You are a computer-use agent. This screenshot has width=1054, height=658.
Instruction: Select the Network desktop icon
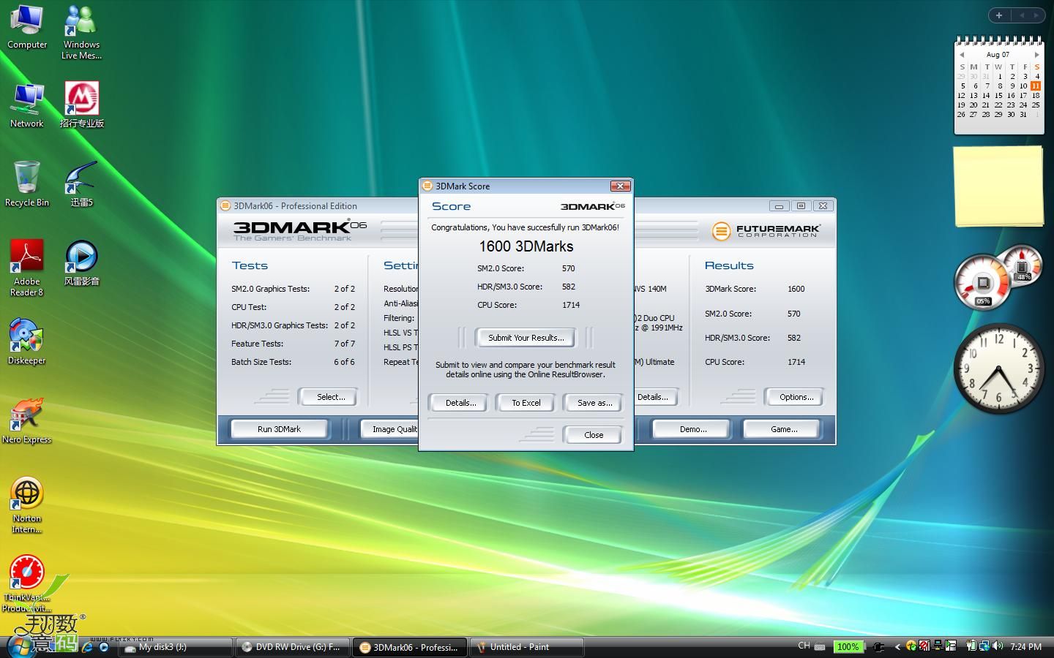pos(27,106)
